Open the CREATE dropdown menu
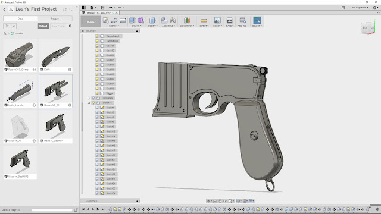This screenshot has width=381, height=214. tap(136, 26)
